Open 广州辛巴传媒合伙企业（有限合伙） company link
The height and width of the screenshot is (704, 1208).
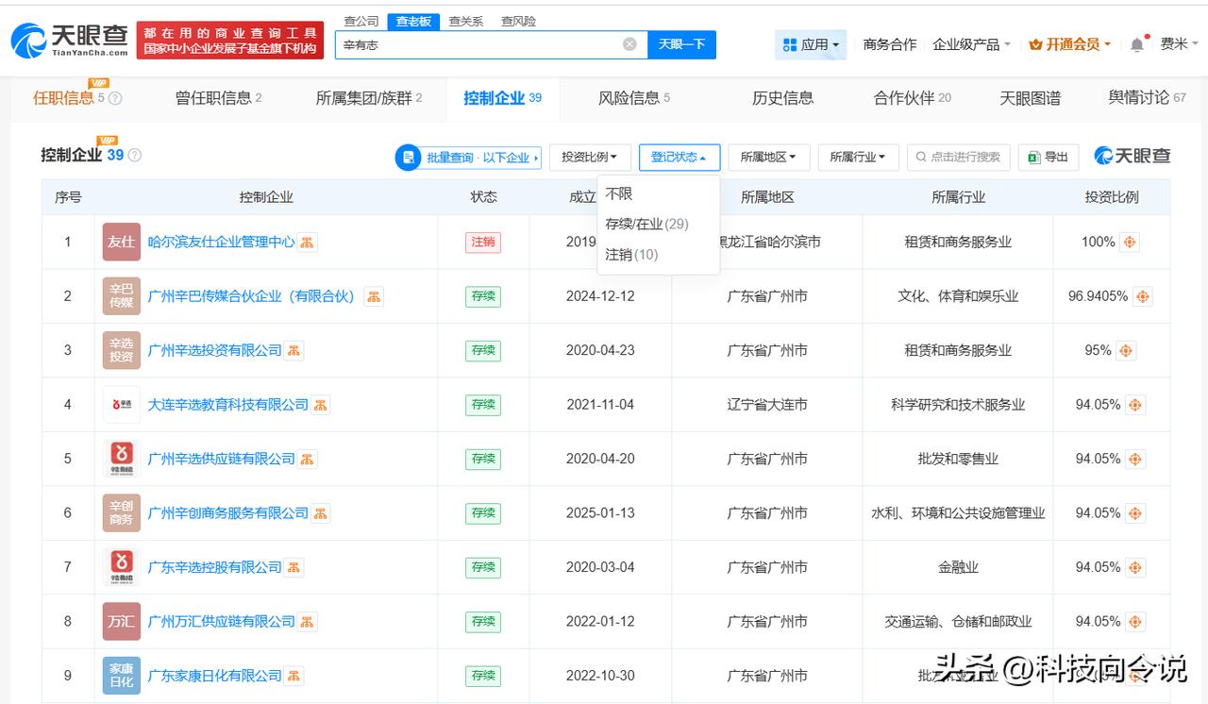coord(251,296)
